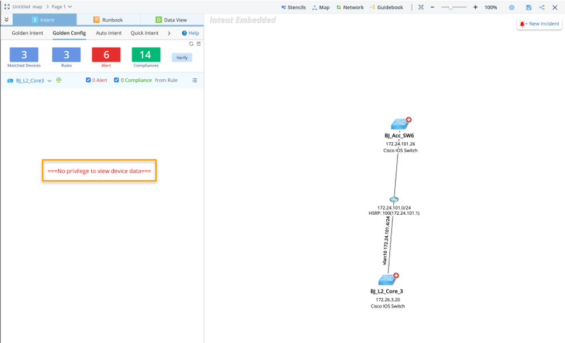Screen dimensions: 565x343
Task: Click the from Rule label
Action: pyautogui.click(x=166, y=80)
